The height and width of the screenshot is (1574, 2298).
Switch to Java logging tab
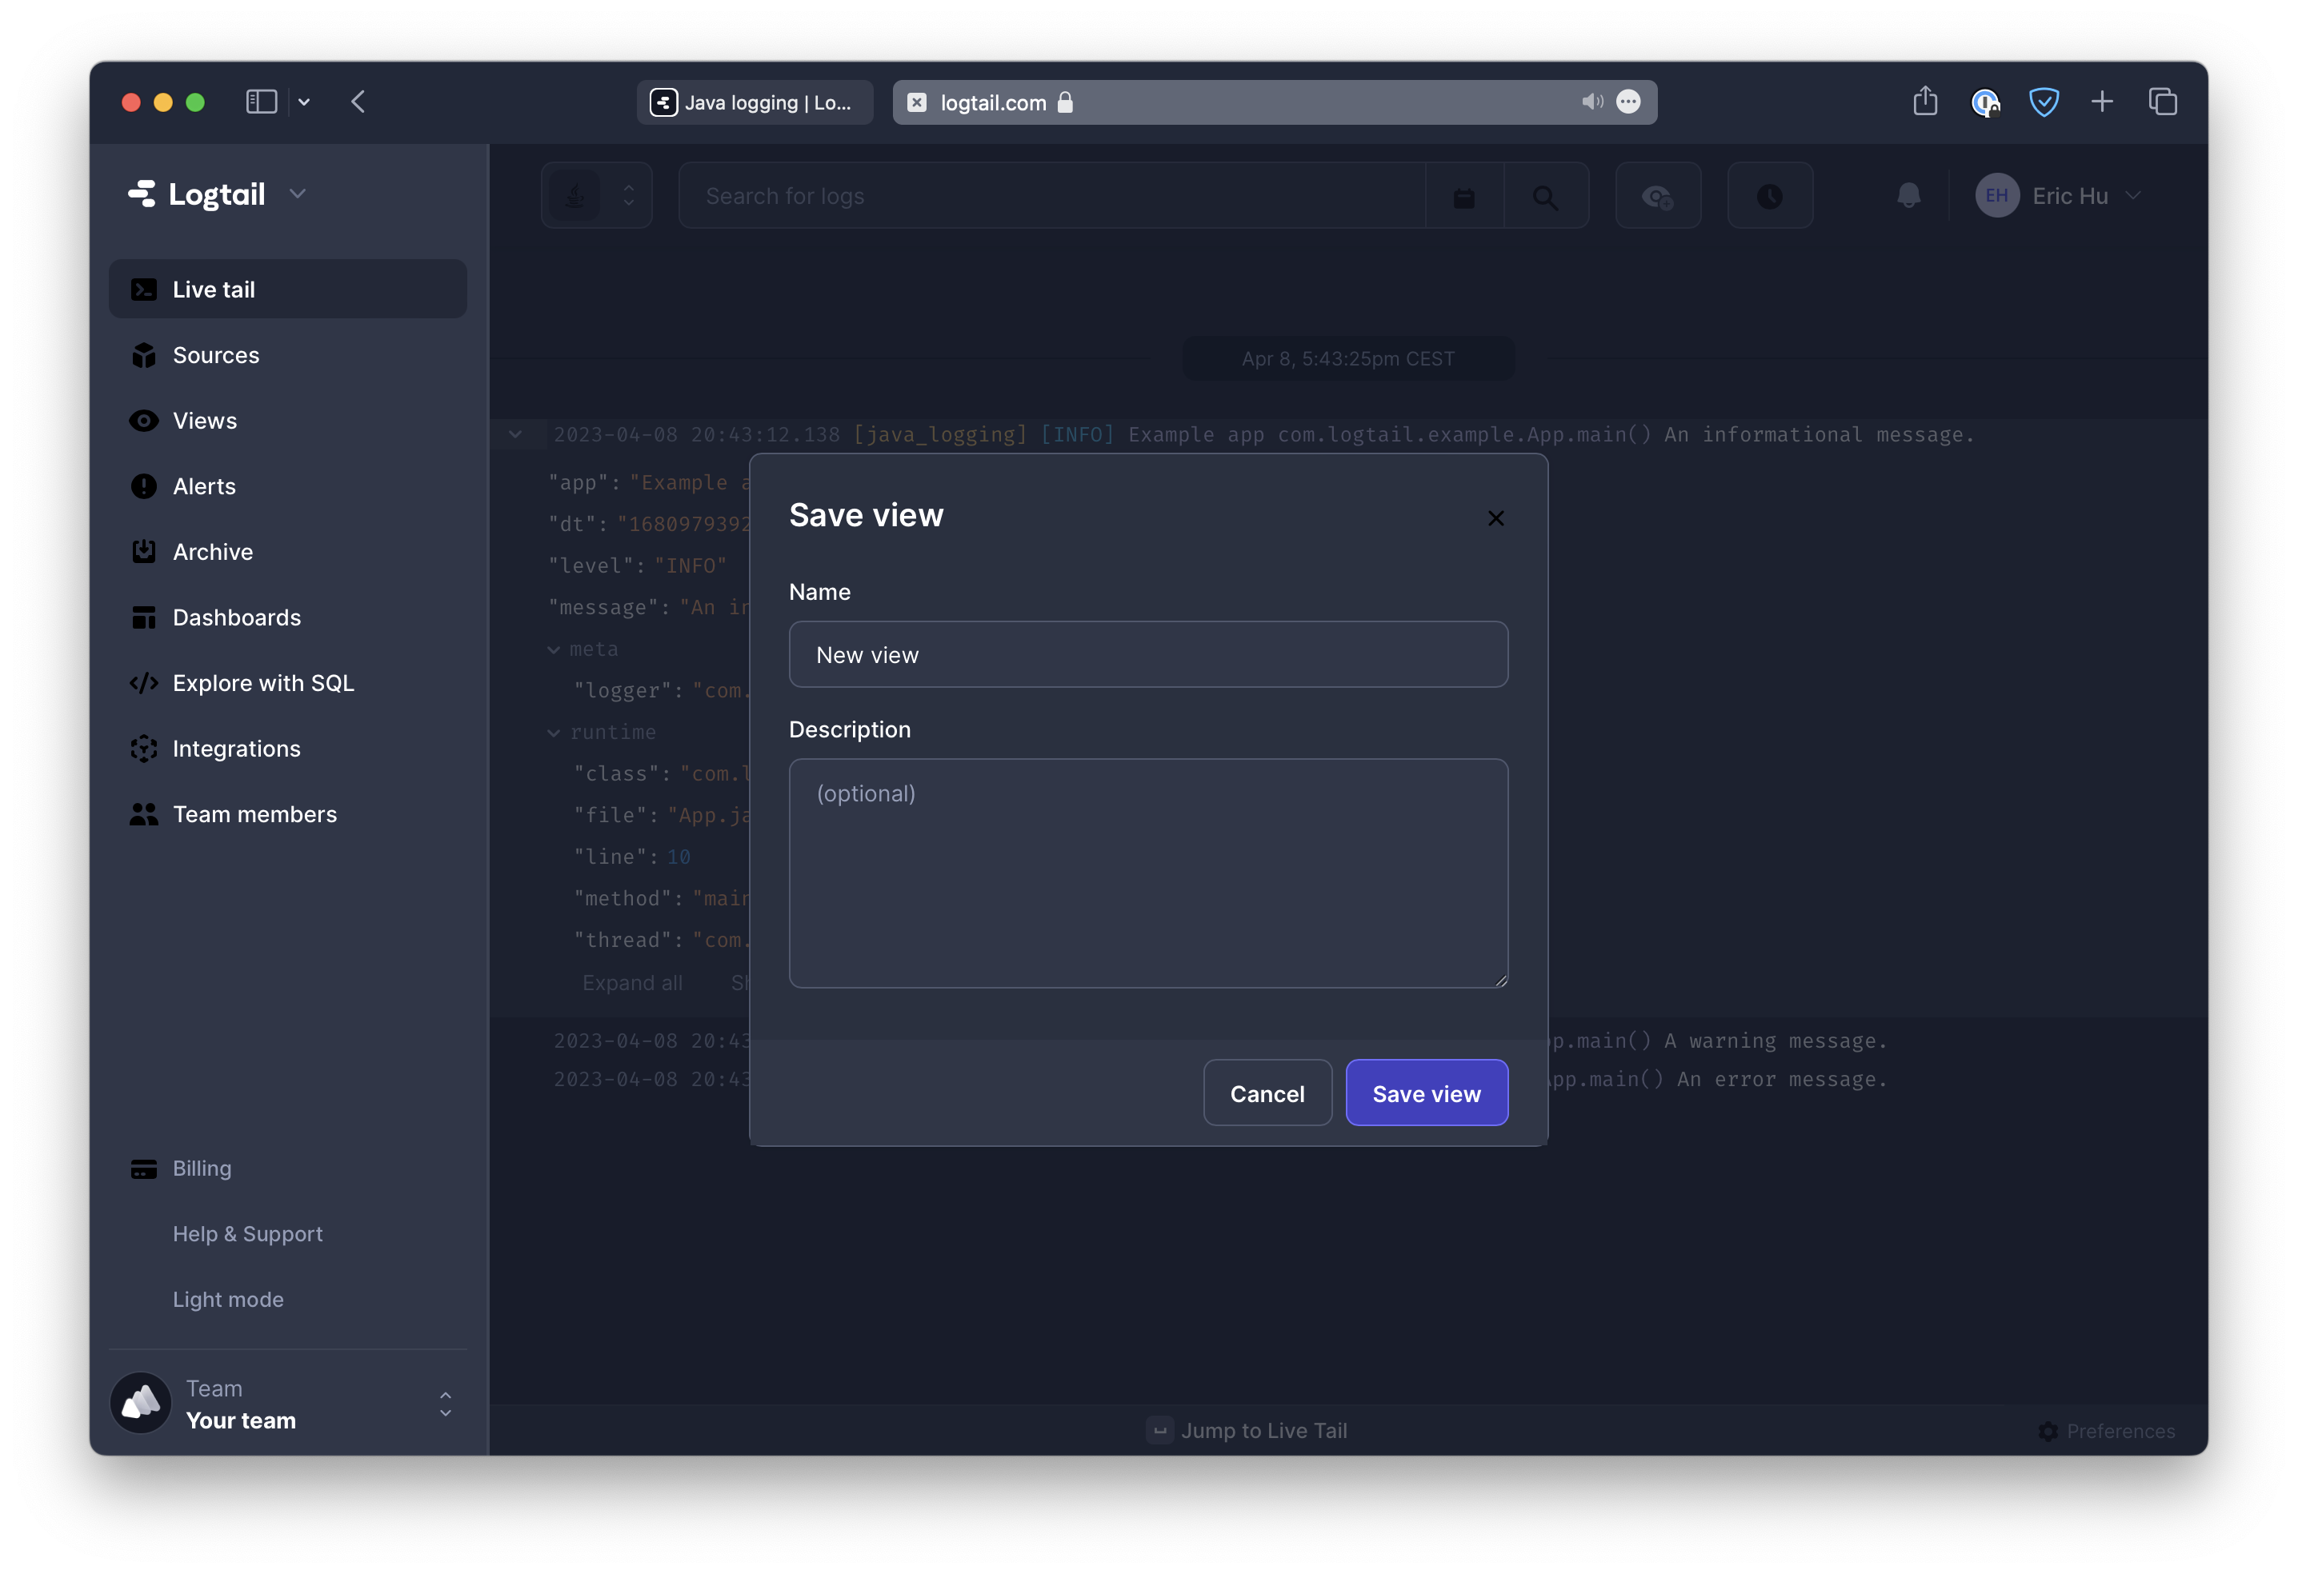click(755, 102)
